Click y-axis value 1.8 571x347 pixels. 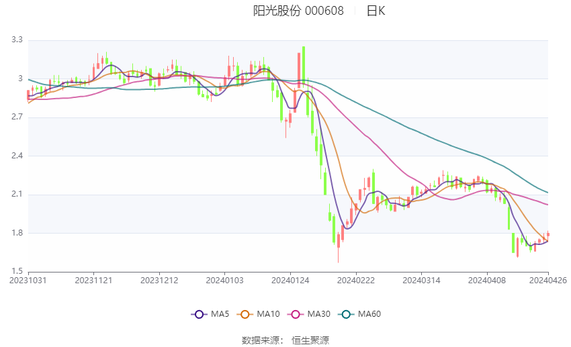(17, 233)
